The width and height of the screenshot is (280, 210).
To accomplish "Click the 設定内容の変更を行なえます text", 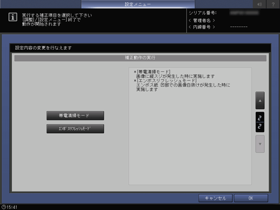I will coord(43,48).
